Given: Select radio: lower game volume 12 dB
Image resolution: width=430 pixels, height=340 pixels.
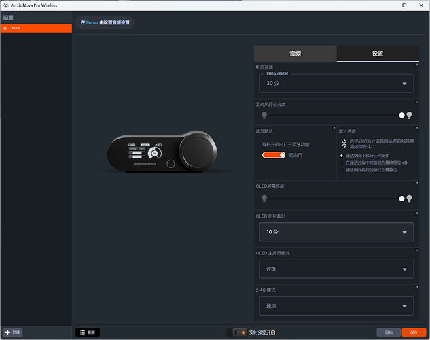Looking at the screenshot, I should (342, 163).
